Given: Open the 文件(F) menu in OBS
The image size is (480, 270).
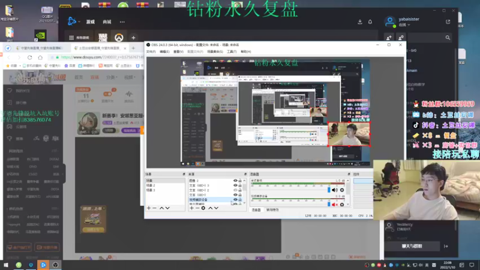Looking at the screenshot, I should (151, 52).
